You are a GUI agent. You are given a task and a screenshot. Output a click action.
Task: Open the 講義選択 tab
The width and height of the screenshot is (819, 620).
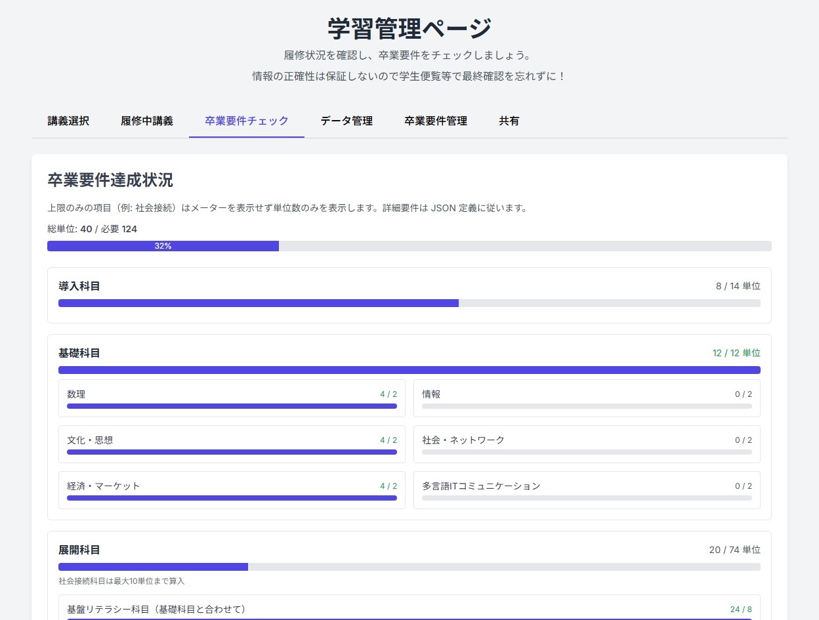pyautogui.click(x=68, y=121)
